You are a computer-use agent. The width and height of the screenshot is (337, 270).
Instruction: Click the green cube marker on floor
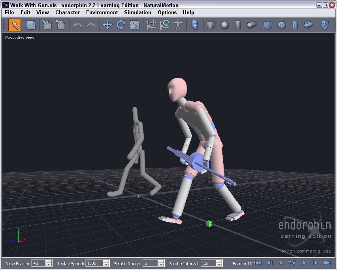[209, 224]
